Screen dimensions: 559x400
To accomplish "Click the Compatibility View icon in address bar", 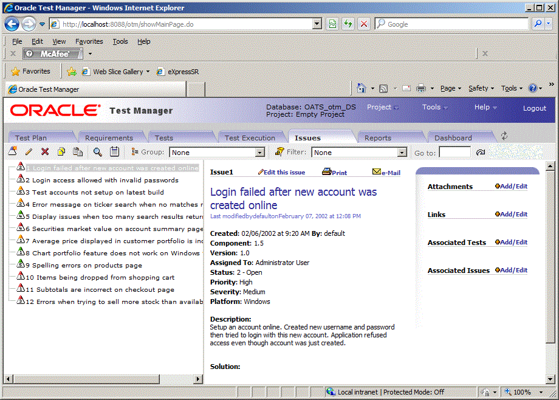I will click(332, 24).
